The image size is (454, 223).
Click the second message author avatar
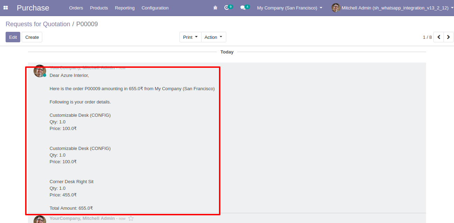pyautogui.click(x=40, y=219)
